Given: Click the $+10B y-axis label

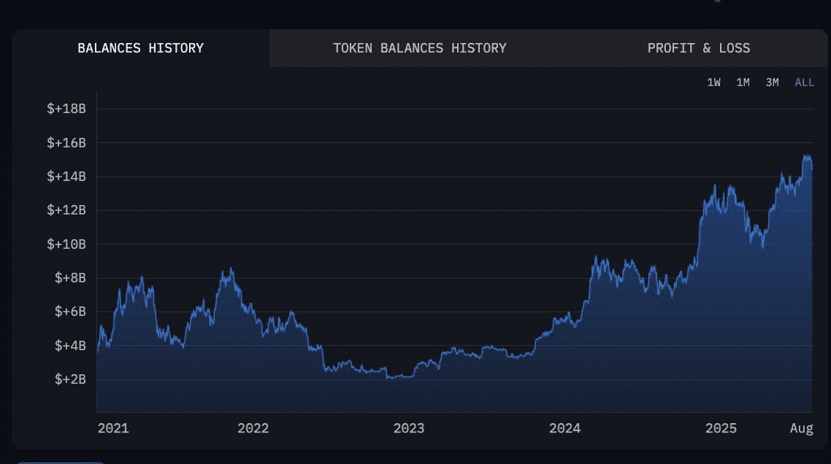Looking at the screenshot, I should point(66,244).
